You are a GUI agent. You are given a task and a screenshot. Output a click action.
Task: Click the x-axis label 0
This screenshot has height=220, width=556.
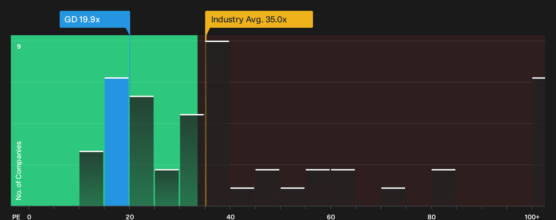[x=29, y=217]
